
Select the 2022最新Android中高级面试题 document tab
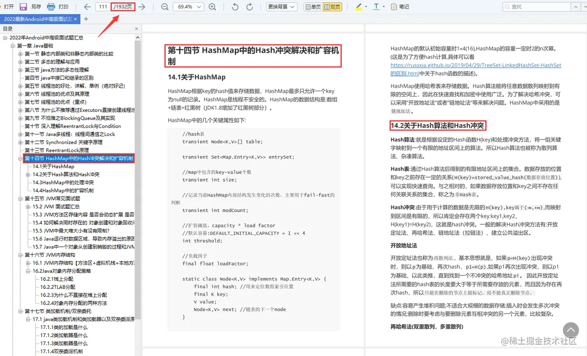tap(38, 19)
